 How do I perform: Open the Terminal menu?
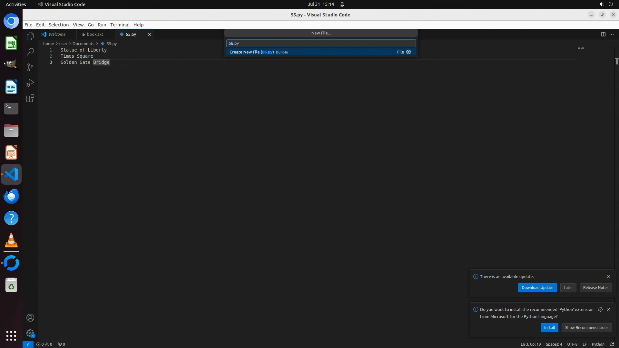tap(120, 25)
